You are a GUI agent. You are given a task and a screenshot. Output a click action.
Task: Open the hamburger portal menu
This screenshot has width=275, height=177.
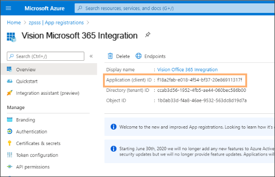pyautogui.click(x=9, y=8)
